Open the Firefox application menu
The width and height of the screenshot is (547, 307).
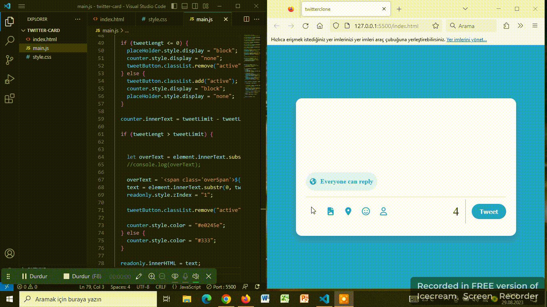click(535, 26)
